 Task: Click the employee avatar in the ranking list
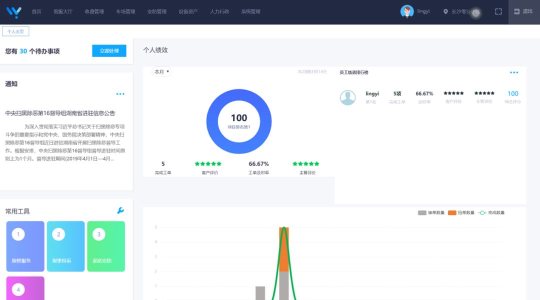coord(347,97)
